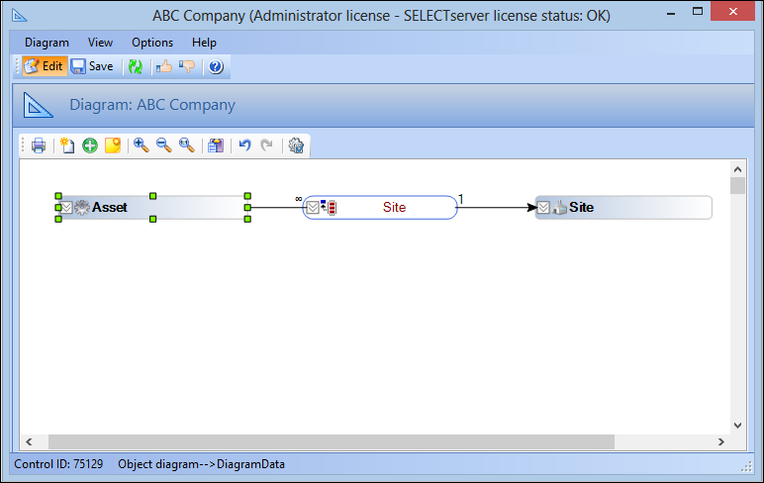The width and height of the screenshot is (764, 483).
Task: Open the Options menu
Action: tap(152, 43)
